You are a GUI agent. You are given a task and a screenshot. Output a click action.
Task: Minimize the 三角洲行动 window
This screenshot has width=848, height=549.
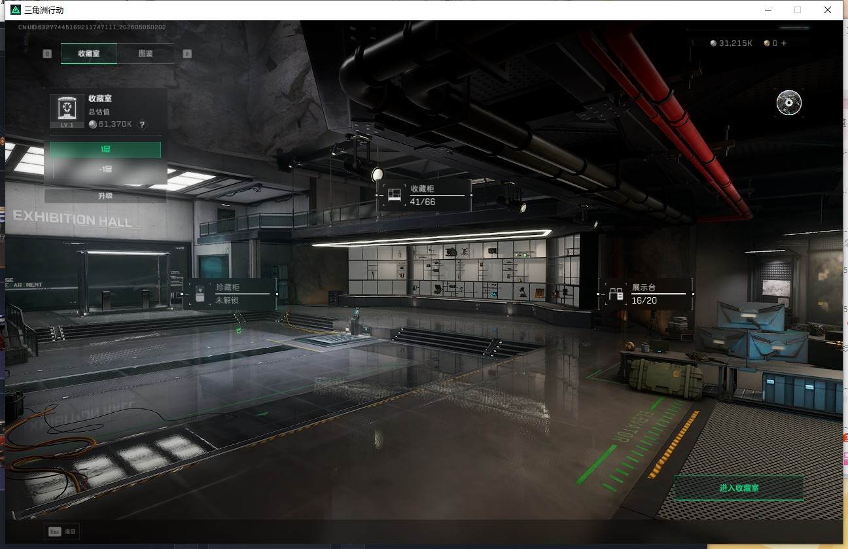(x=768, y=10)
